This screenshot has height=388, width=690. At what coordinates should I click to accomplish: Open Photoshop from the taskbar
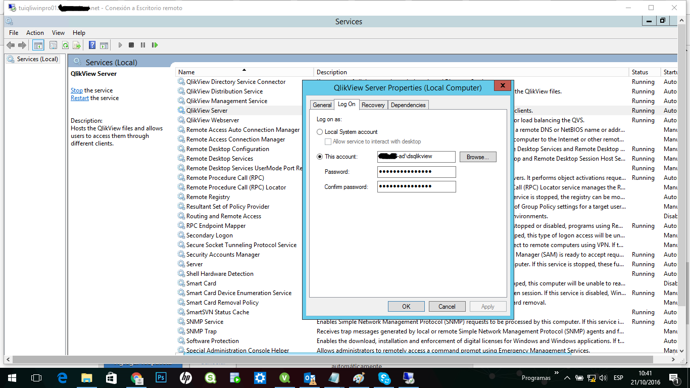[x=161, y=378]
